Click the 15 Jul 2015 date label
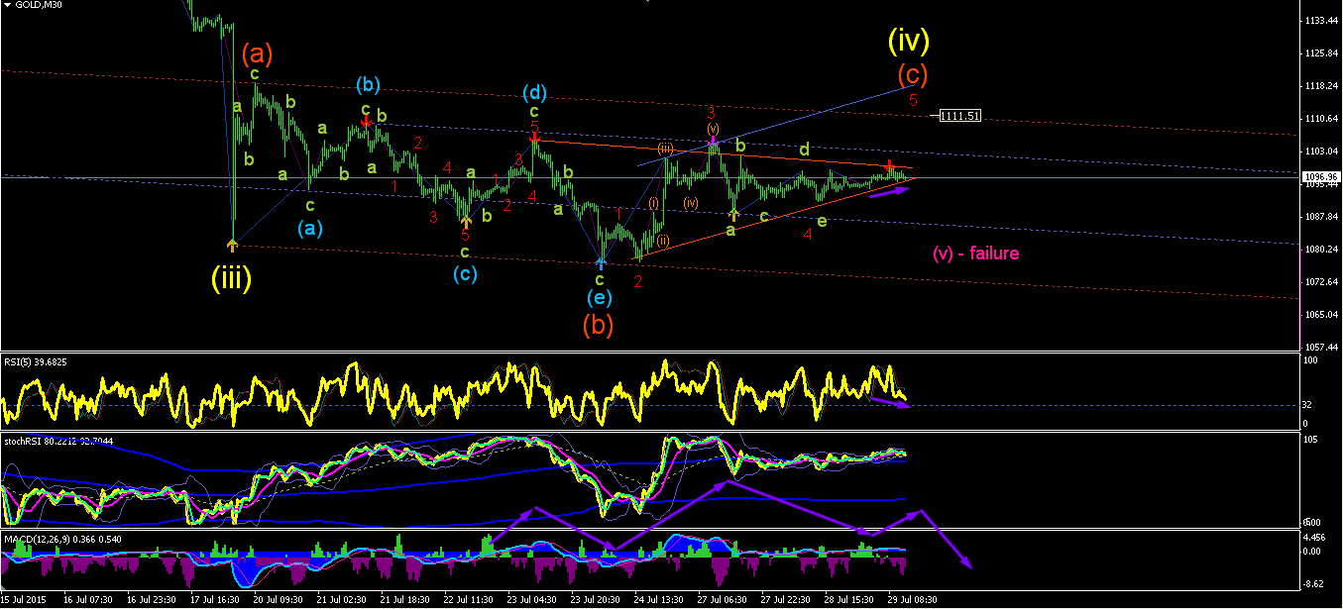This screenshot has height=609, width=1343. [25, 600]
